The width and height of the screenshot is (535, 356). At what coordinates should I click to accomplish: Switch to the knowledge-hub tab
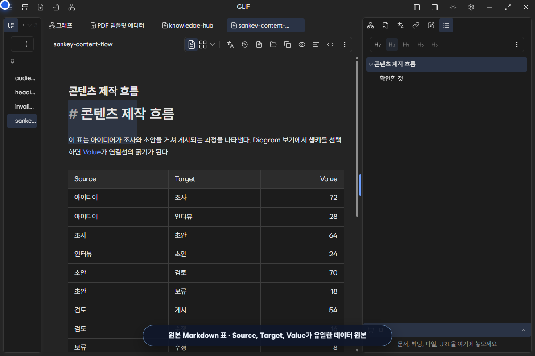coord(188,25)
